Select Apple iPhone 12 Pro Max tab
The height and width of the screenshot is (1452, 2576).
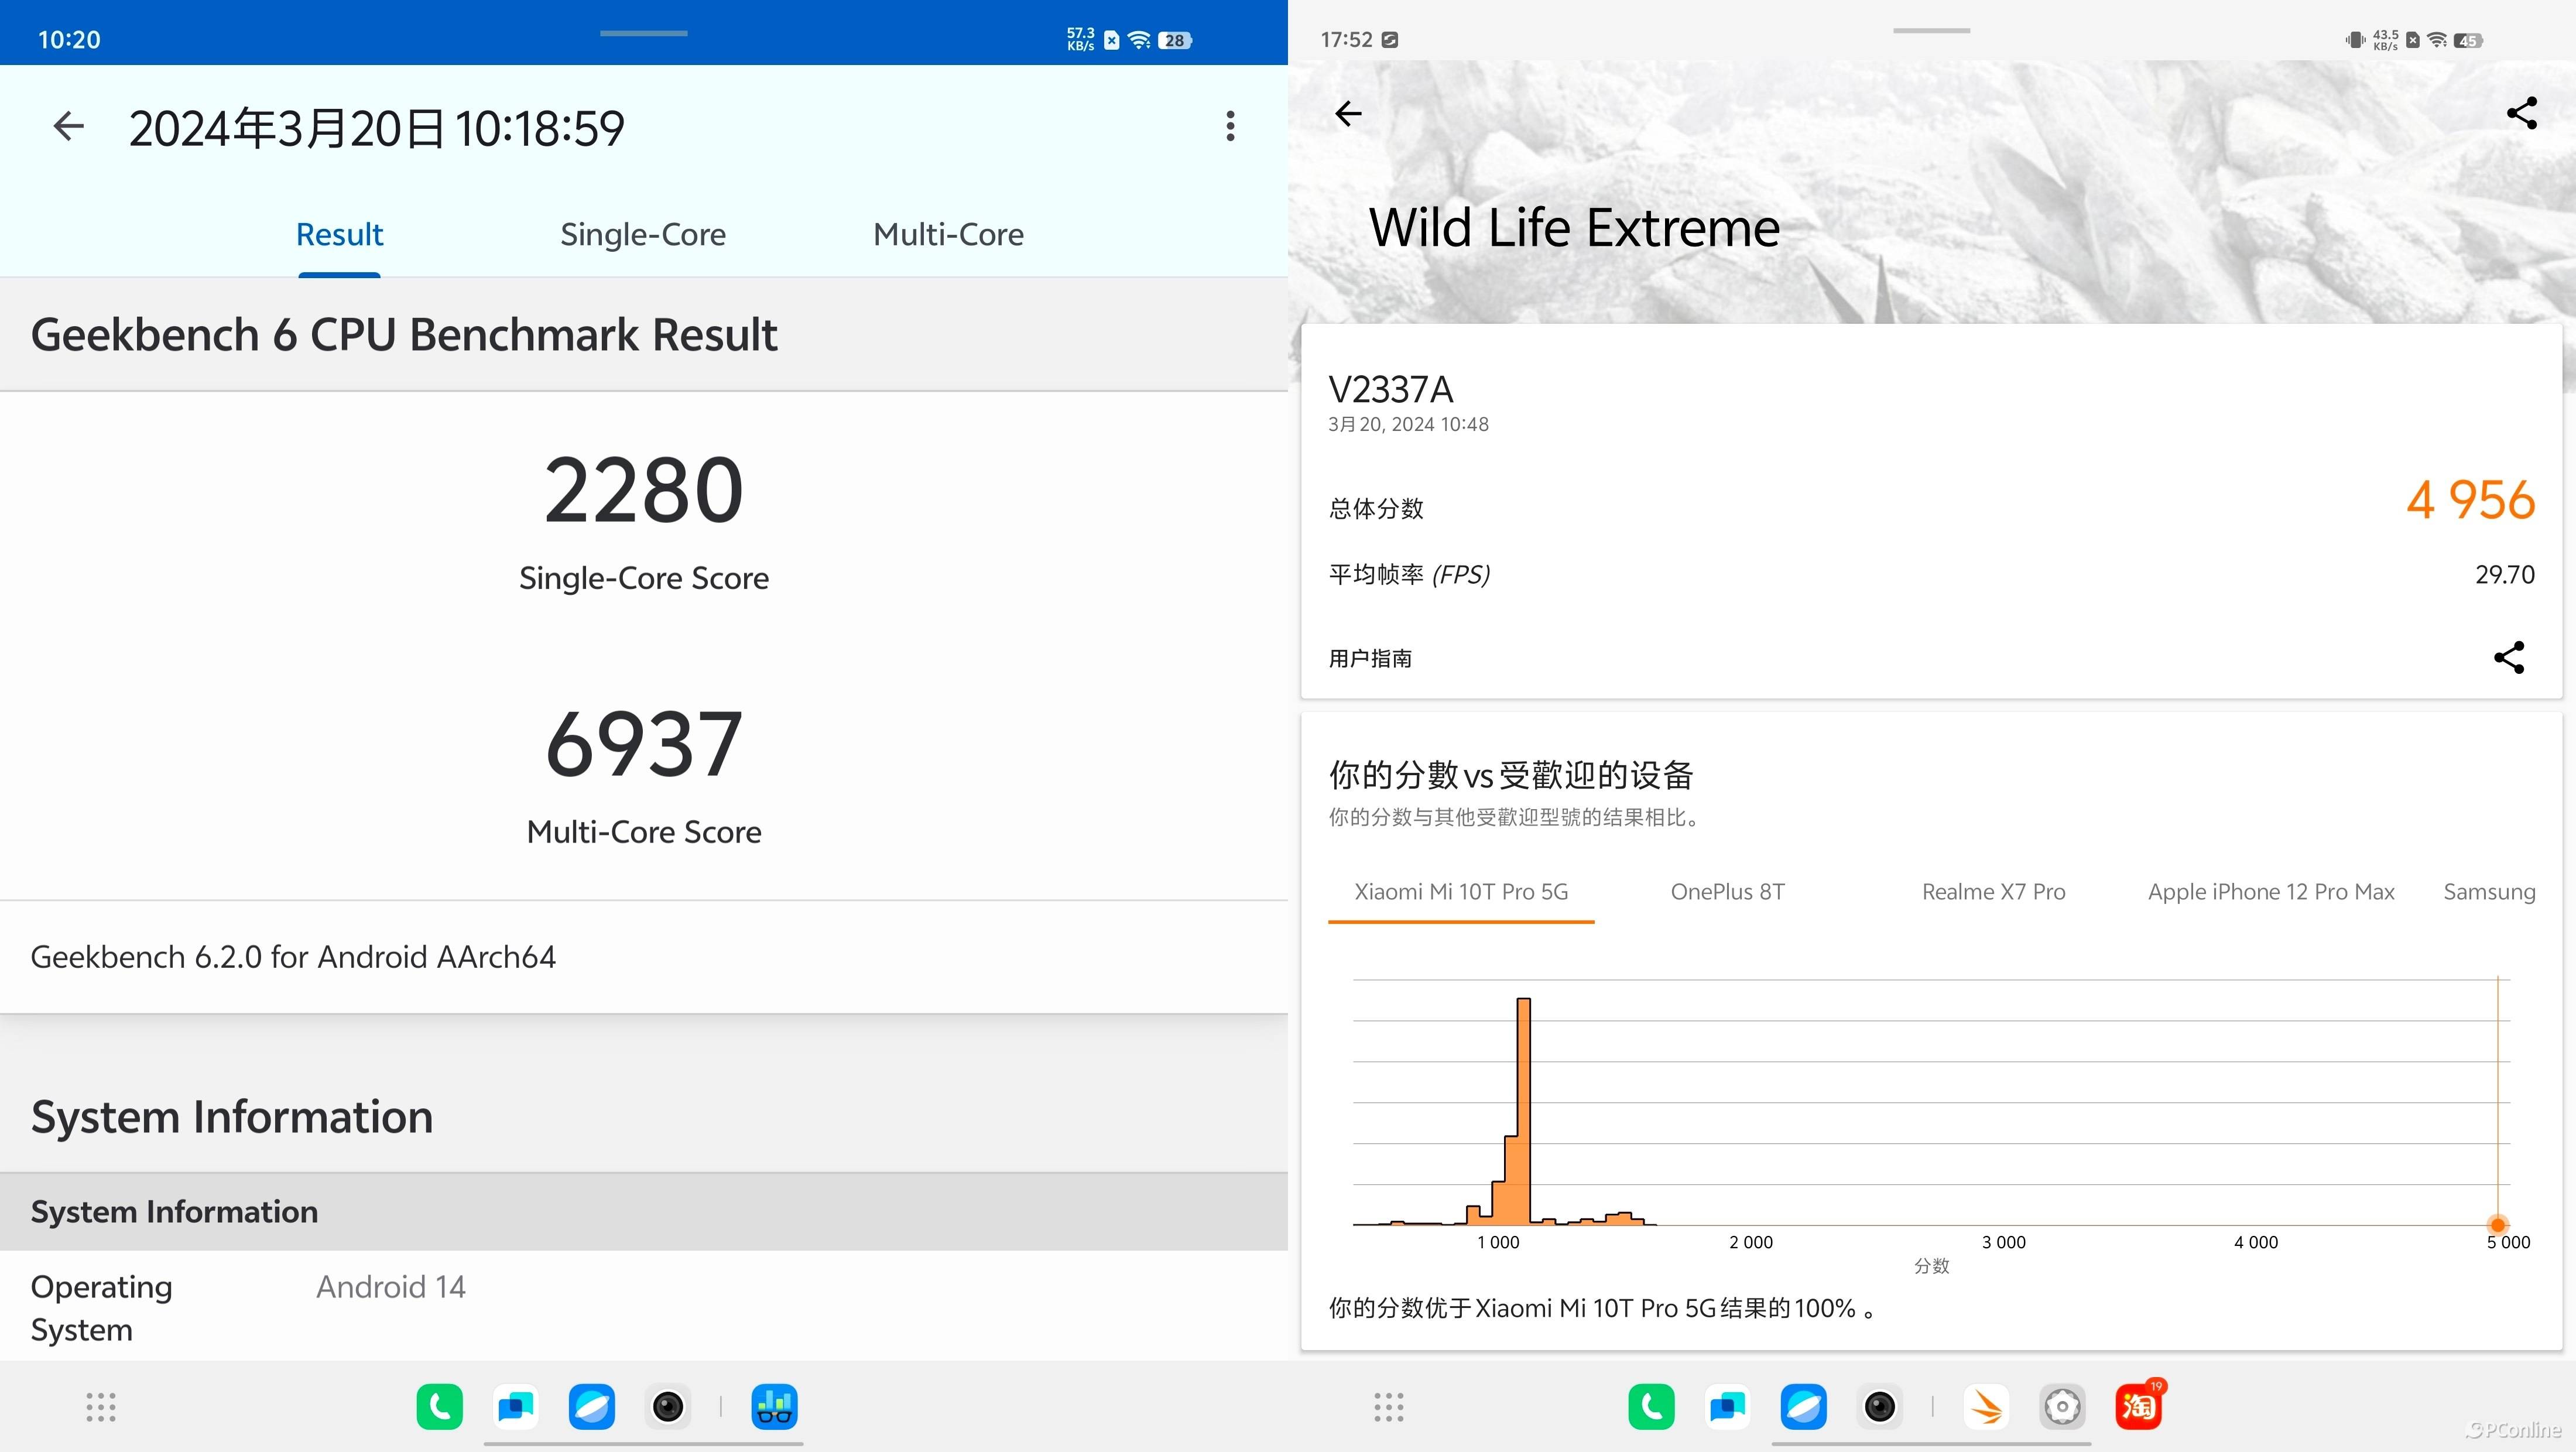2271,892
